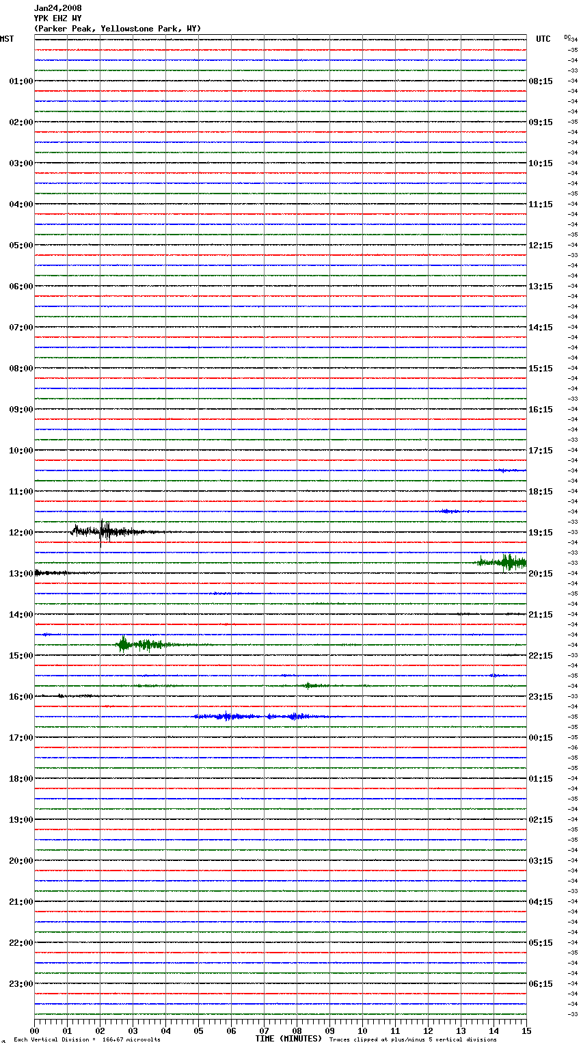The width and height of the screenshot is (581, 1049).
Task: Select the 01:00 MST time label
Action: 21,81
